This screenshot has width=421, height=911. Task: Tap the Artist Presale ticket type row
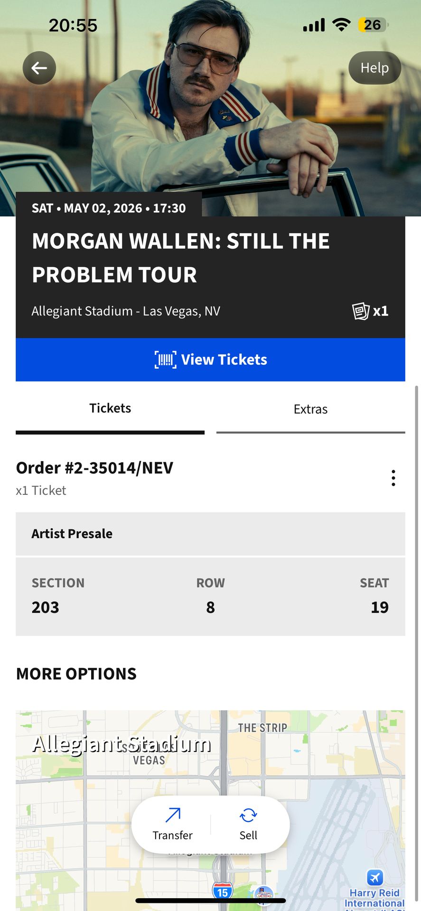click(x=210, y=534)
